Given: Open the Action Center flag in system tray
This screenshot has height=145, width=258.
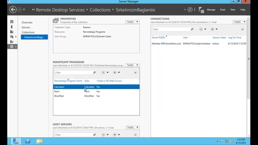Looking at the screenshot, I should click(222, 141).
